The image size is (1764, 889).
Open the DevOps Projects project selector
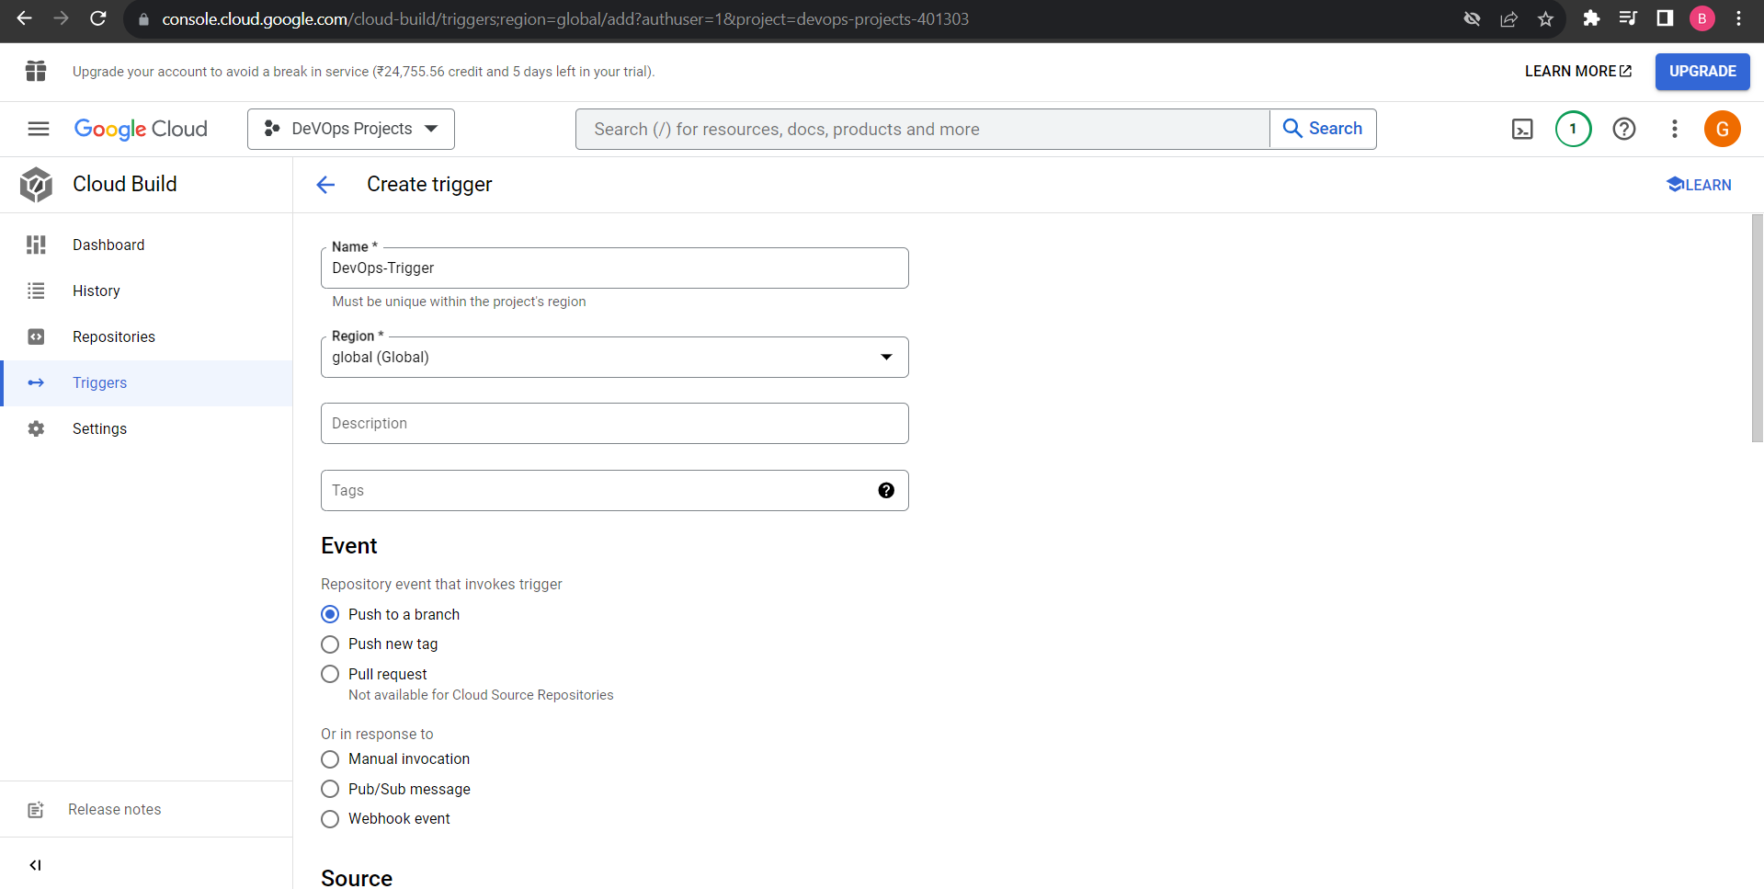351,129
